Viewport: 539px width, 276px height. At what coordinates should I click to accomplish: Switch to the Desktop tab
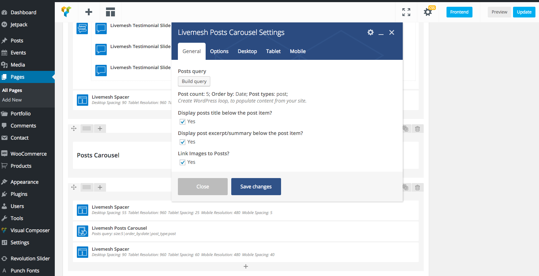[247, 51]
